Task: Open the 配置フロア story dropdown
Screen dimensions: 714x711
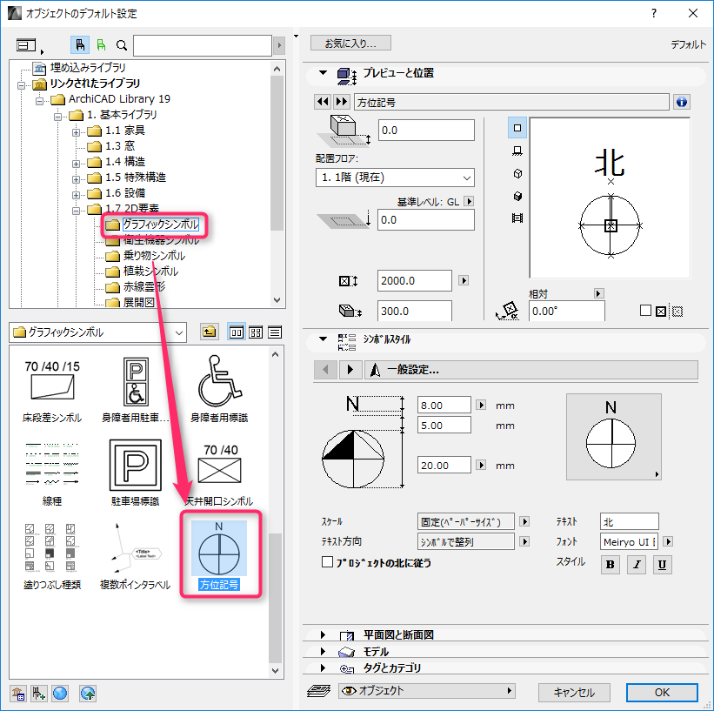Action: pyautogui.click(x=395, y=178)
